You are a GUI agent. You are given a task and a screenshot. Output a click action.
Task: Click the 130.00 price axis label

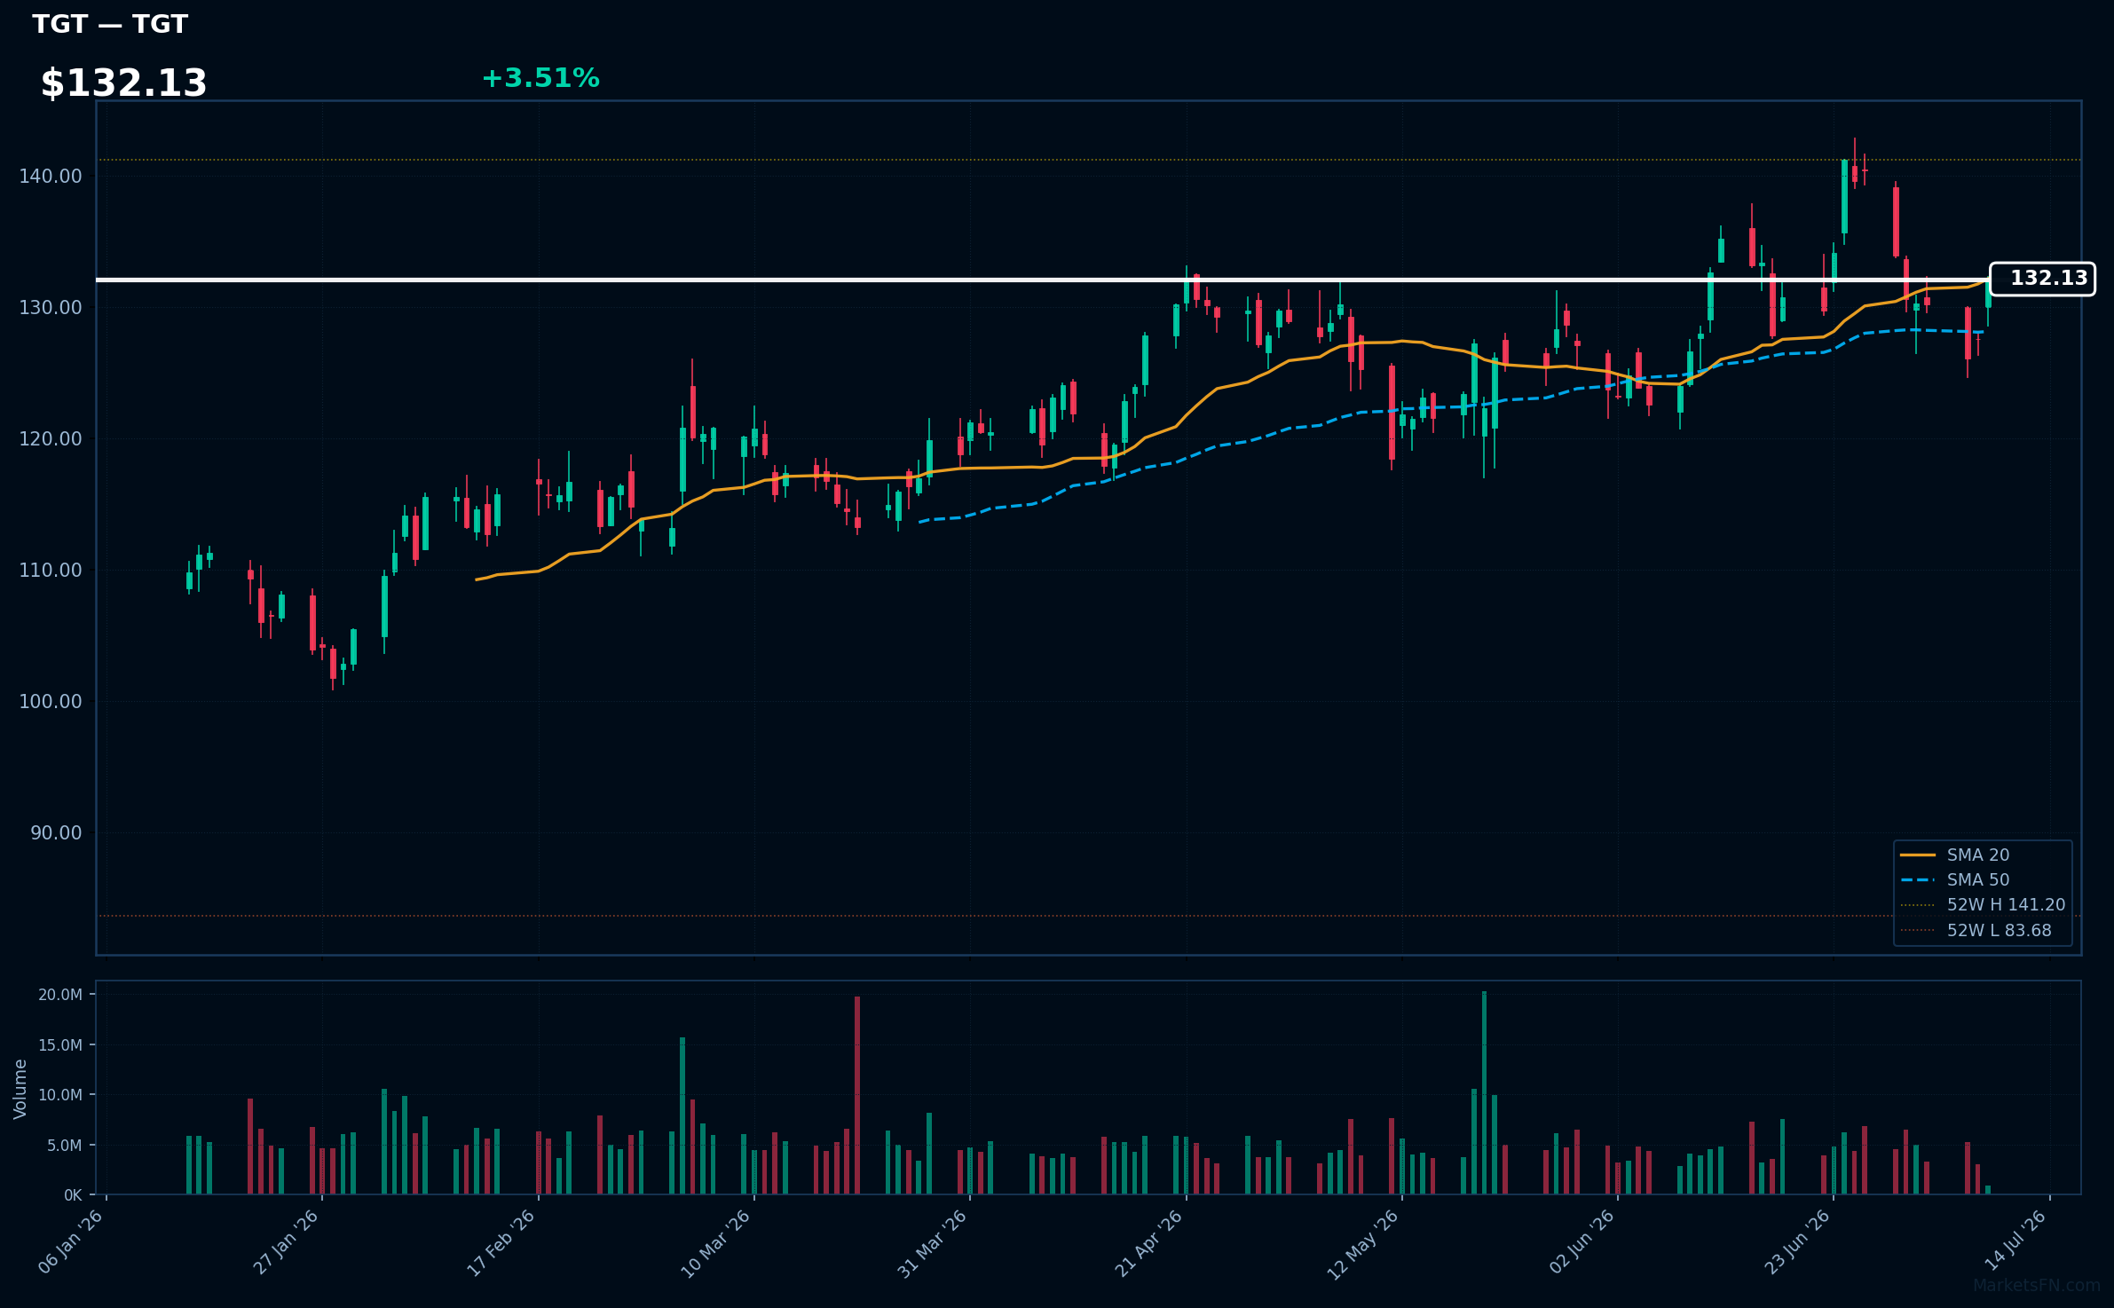click(x=51, y=307)
